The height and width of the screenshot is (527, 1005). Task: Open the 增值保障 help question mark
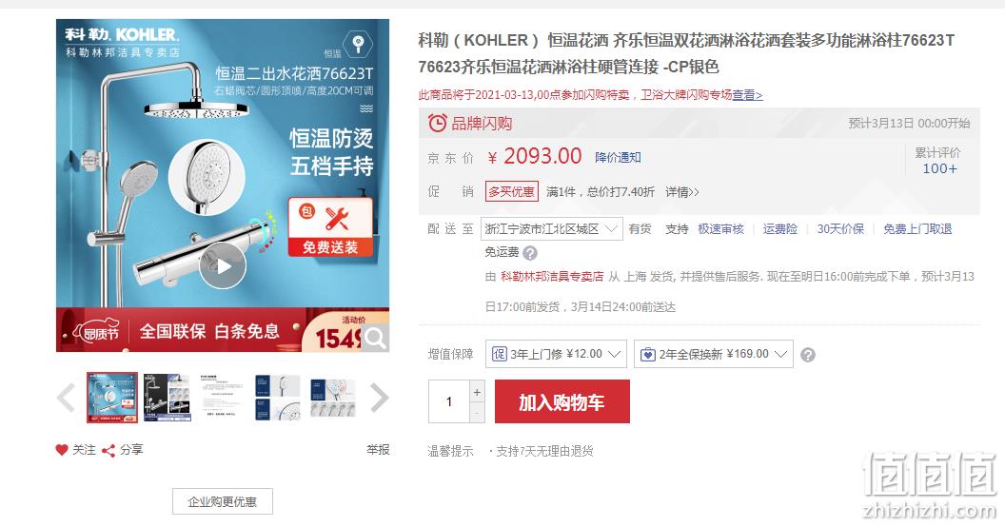coord(808,354)
